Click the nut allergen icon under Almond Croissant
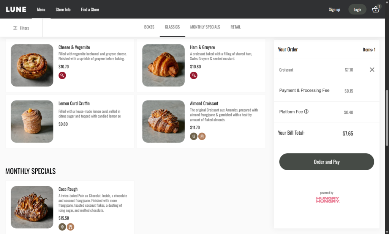This screenshot has width=389, height=234. pyautogui.click(x=194, y=136)
